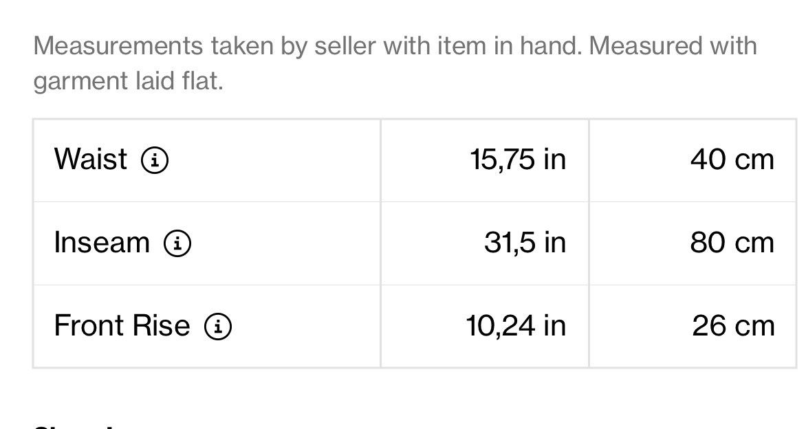Select the Front Rise label text
This screenshot has height=429, width=806.
tap(122, 325)
